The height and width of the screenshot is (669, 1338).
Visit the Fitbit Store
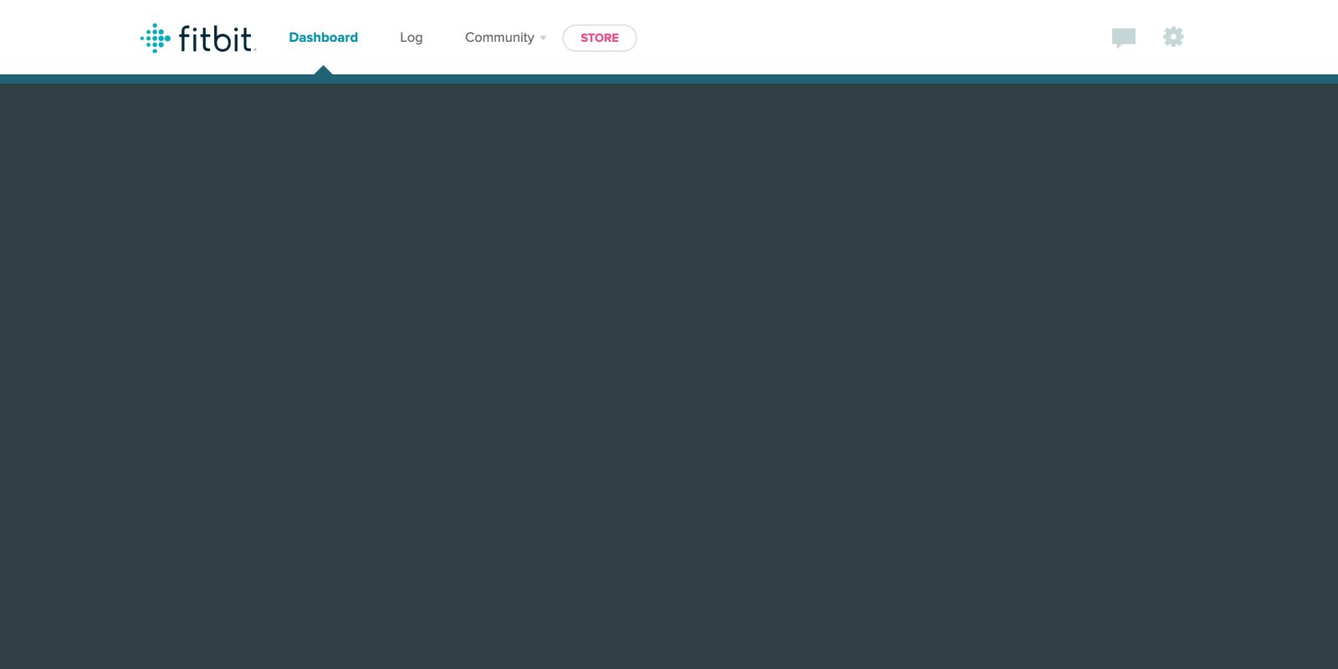[599, 38]
